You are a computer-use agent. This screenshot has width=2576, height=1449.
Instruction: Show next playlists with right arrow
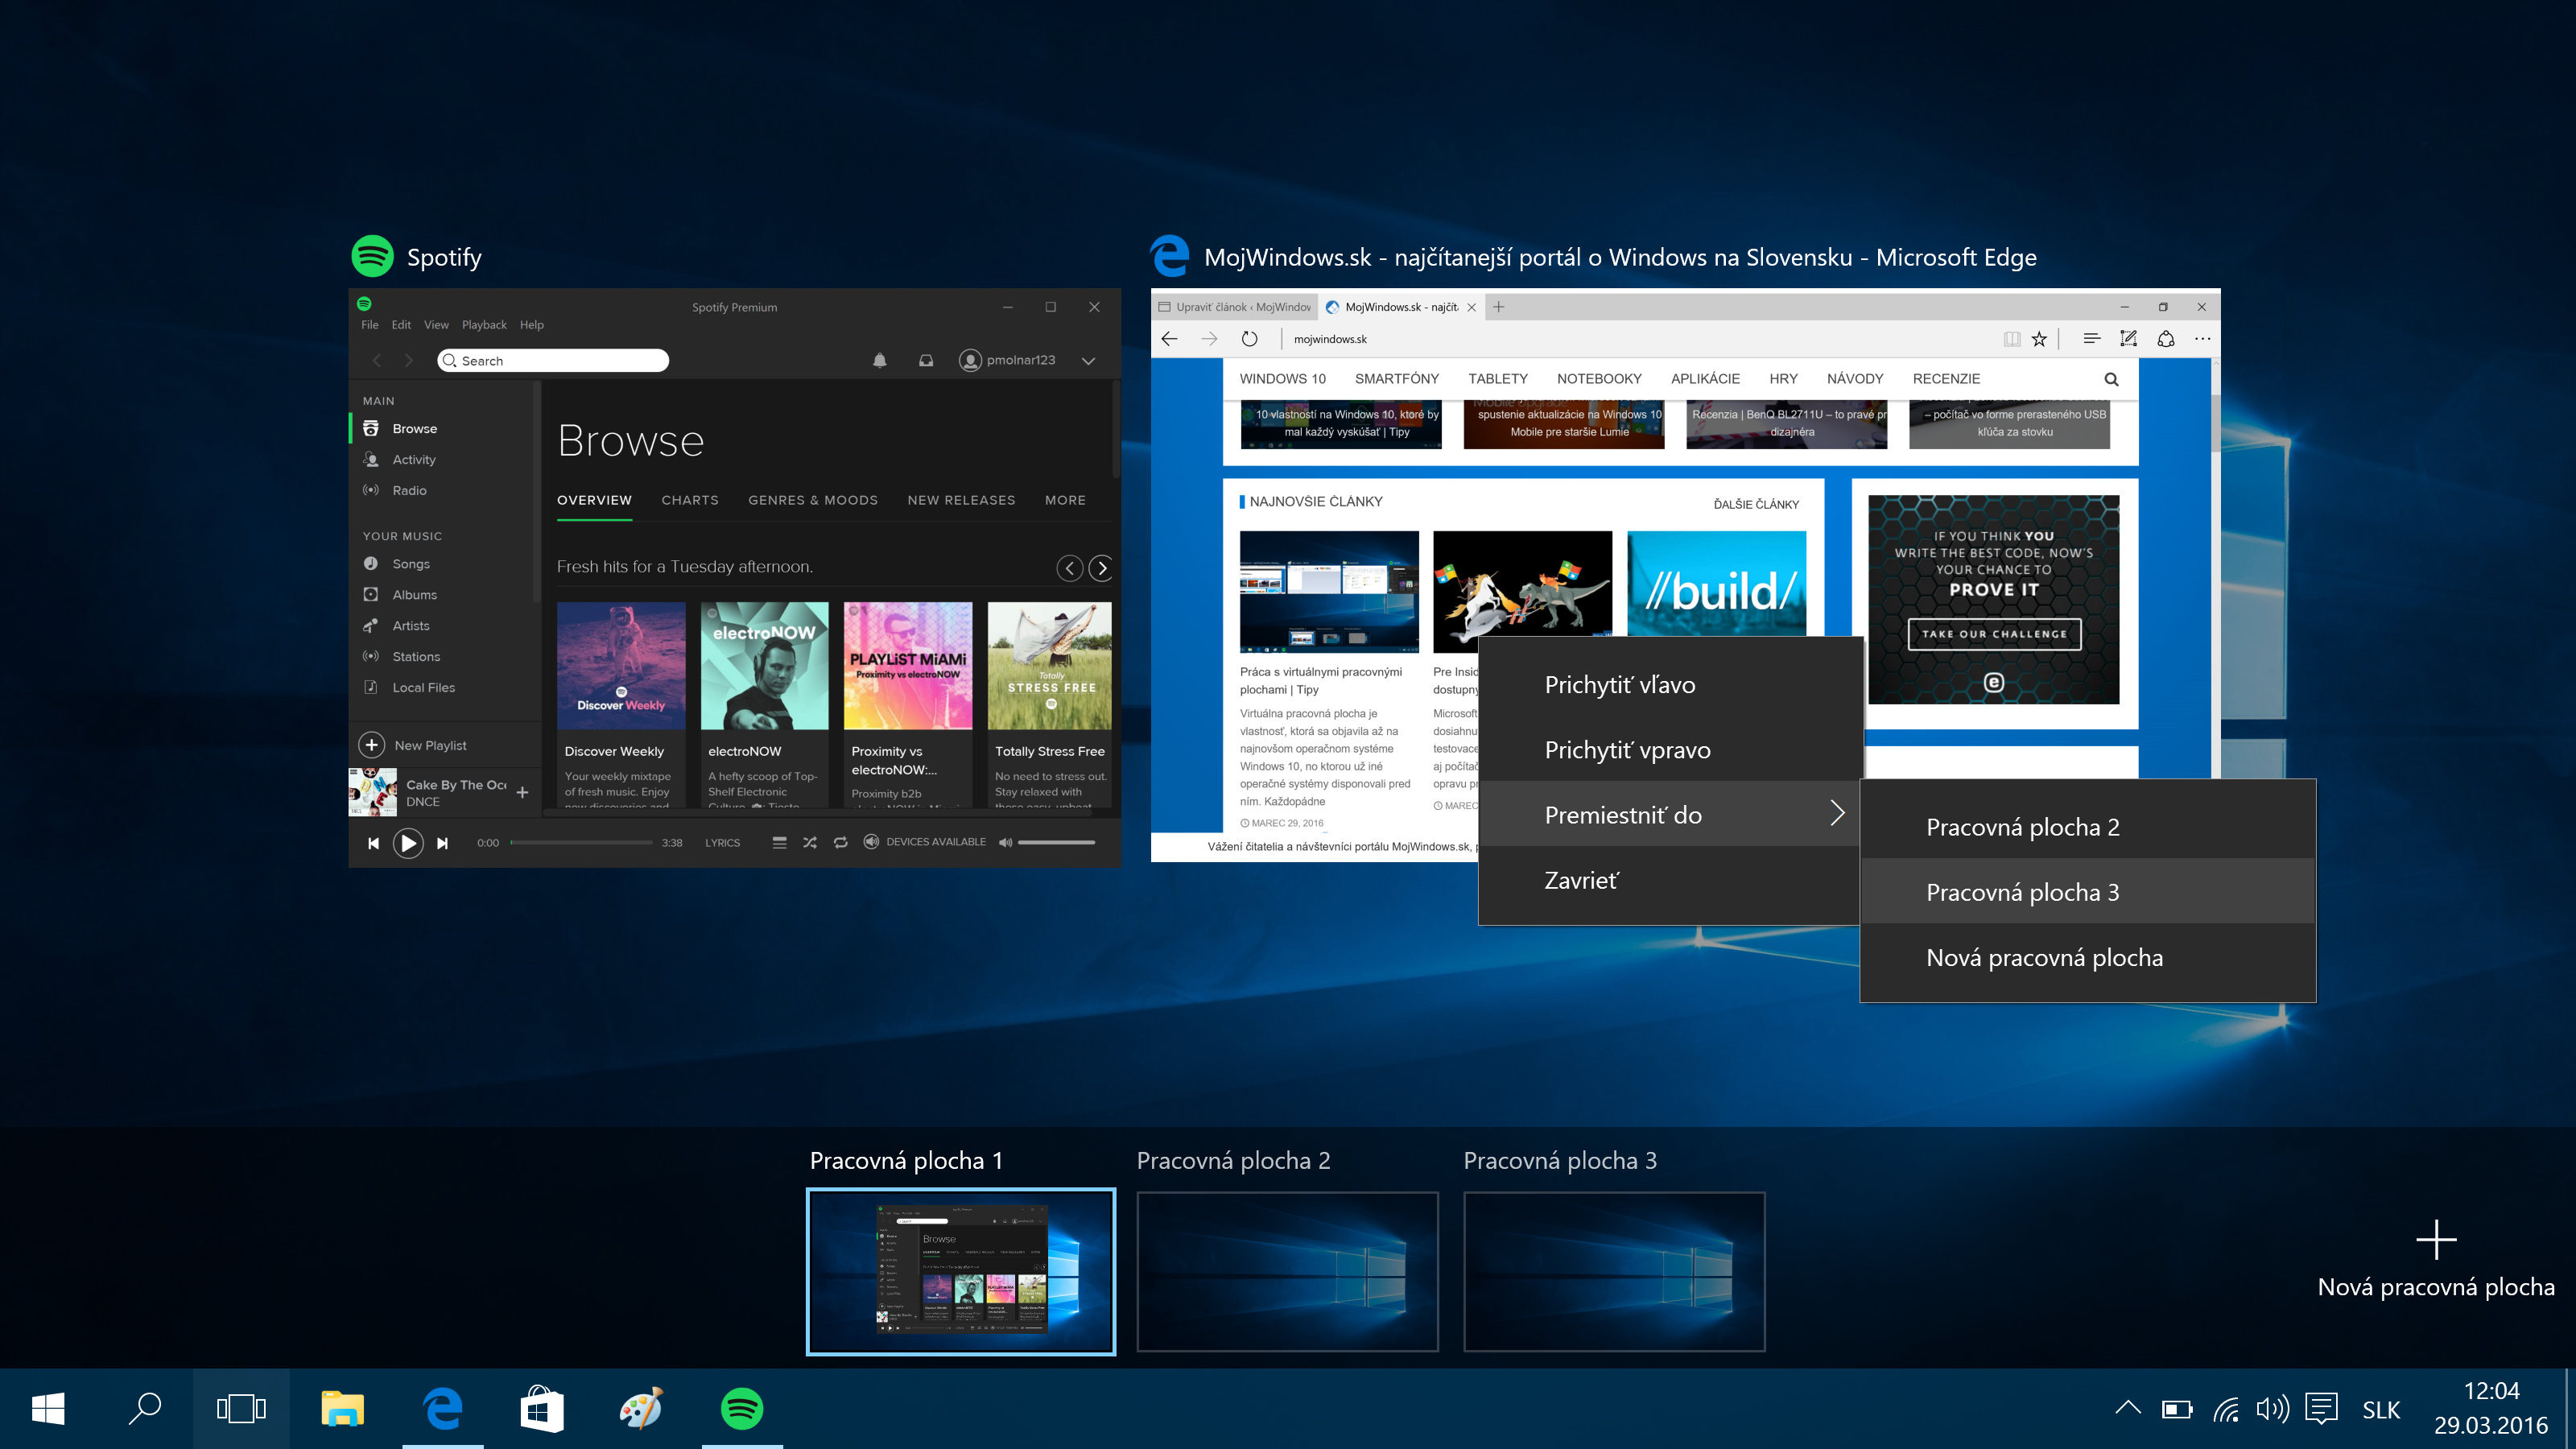1101,568
